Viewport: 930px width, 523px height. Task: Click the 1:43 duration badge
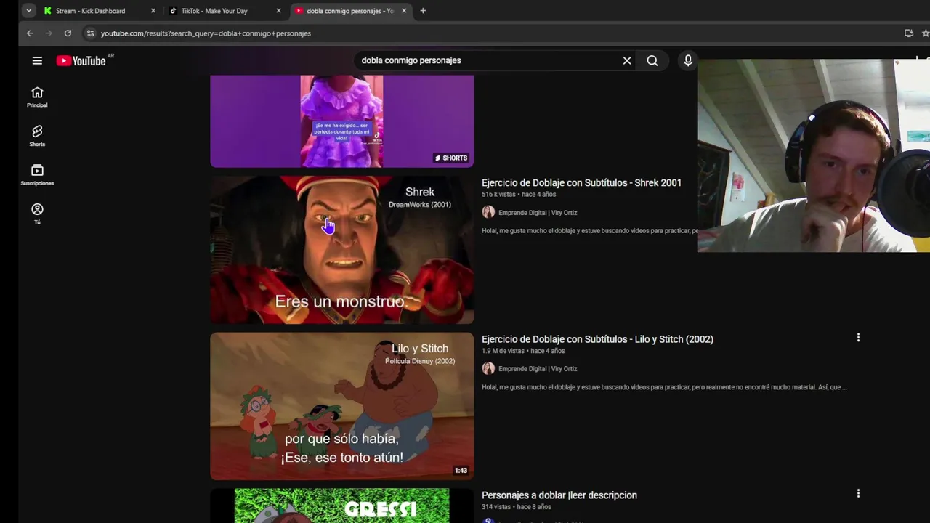(461, 471)
